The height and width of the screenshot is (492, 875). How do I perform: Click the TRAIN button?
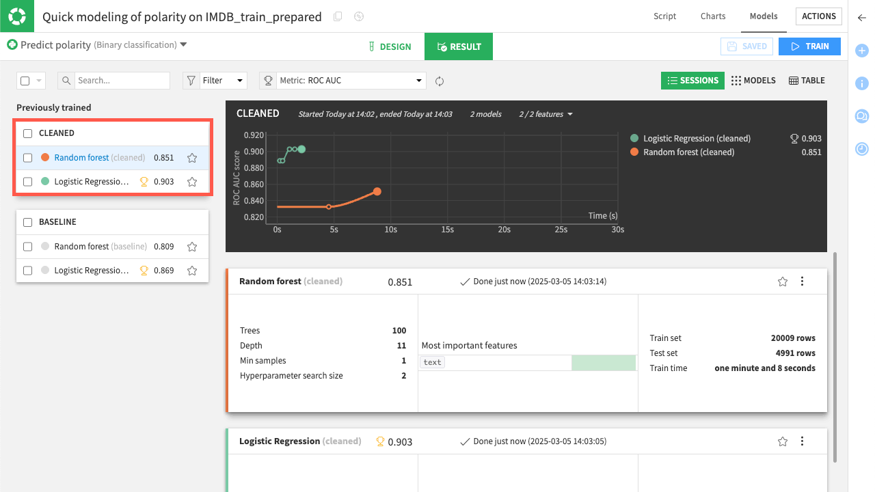tap(809, 46)
